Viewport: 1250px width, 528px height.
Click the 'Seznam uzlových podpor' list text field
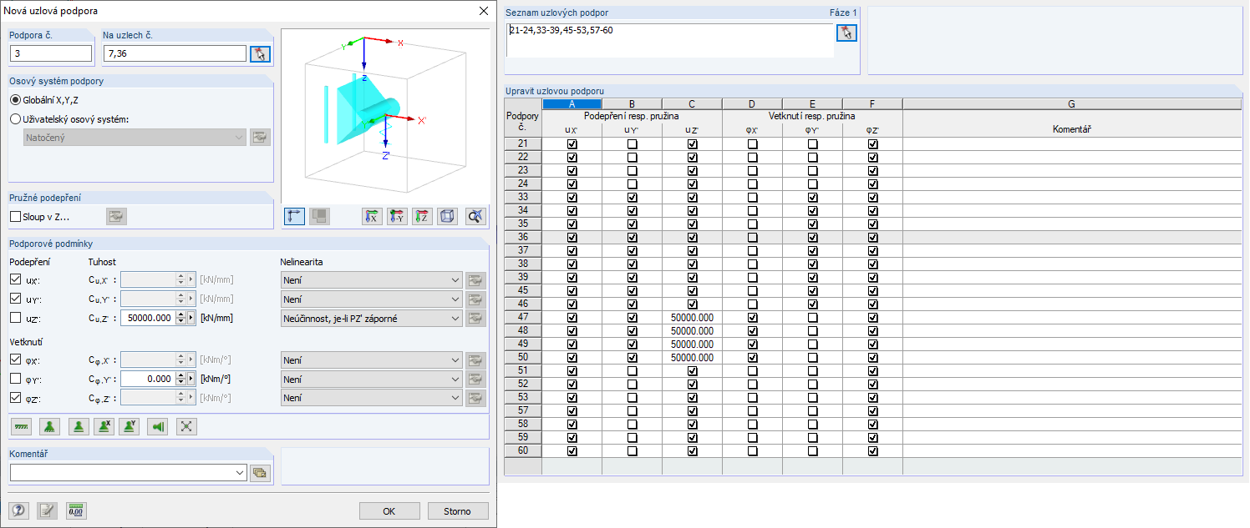coord(669,40)
